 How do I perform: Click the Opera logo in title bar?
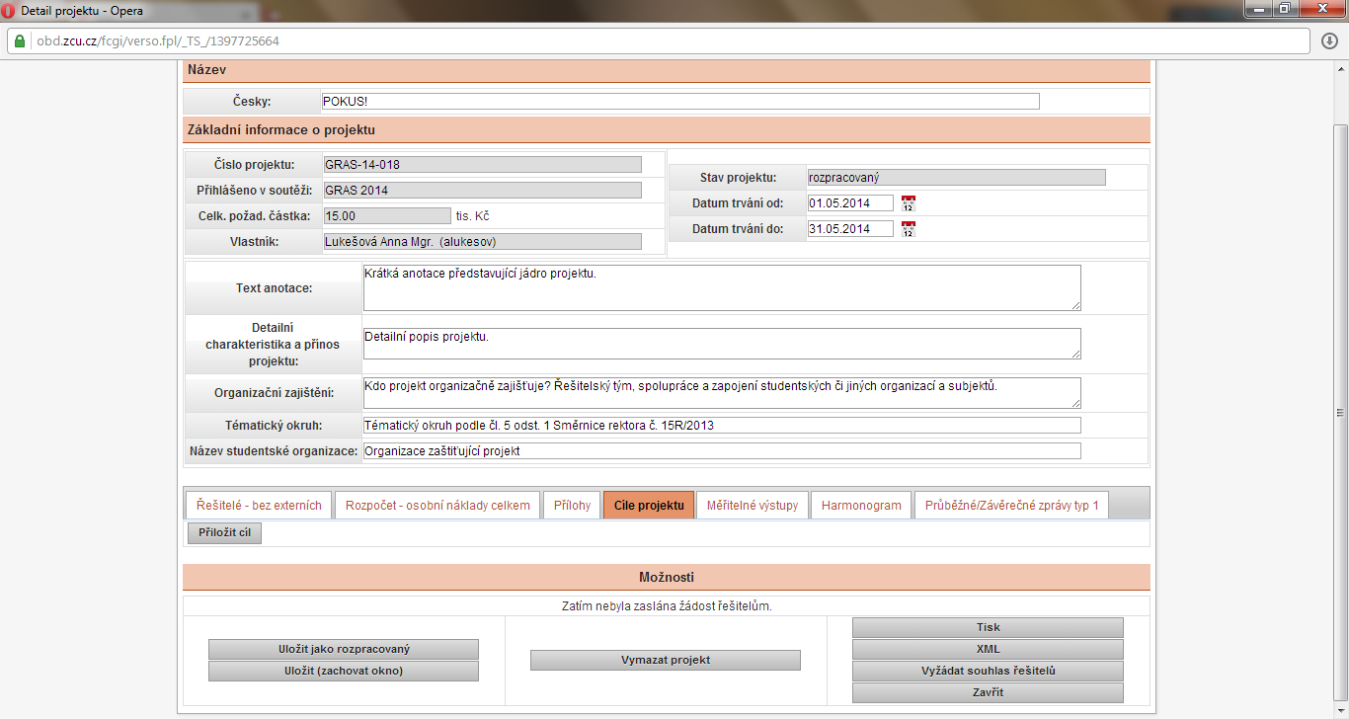click(10, 10)
